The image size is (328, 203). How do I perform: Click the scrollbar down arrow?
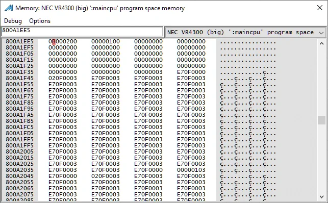321,196
